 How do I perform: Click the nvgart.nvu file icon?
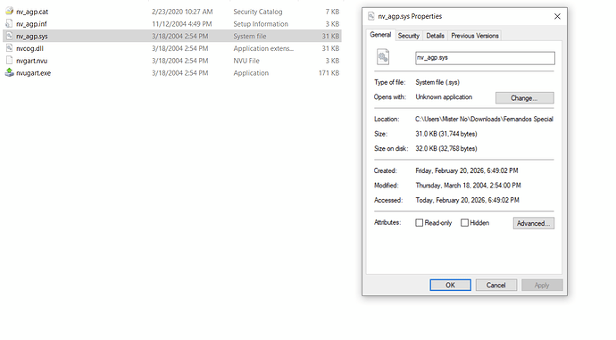[x=10, y=60]
